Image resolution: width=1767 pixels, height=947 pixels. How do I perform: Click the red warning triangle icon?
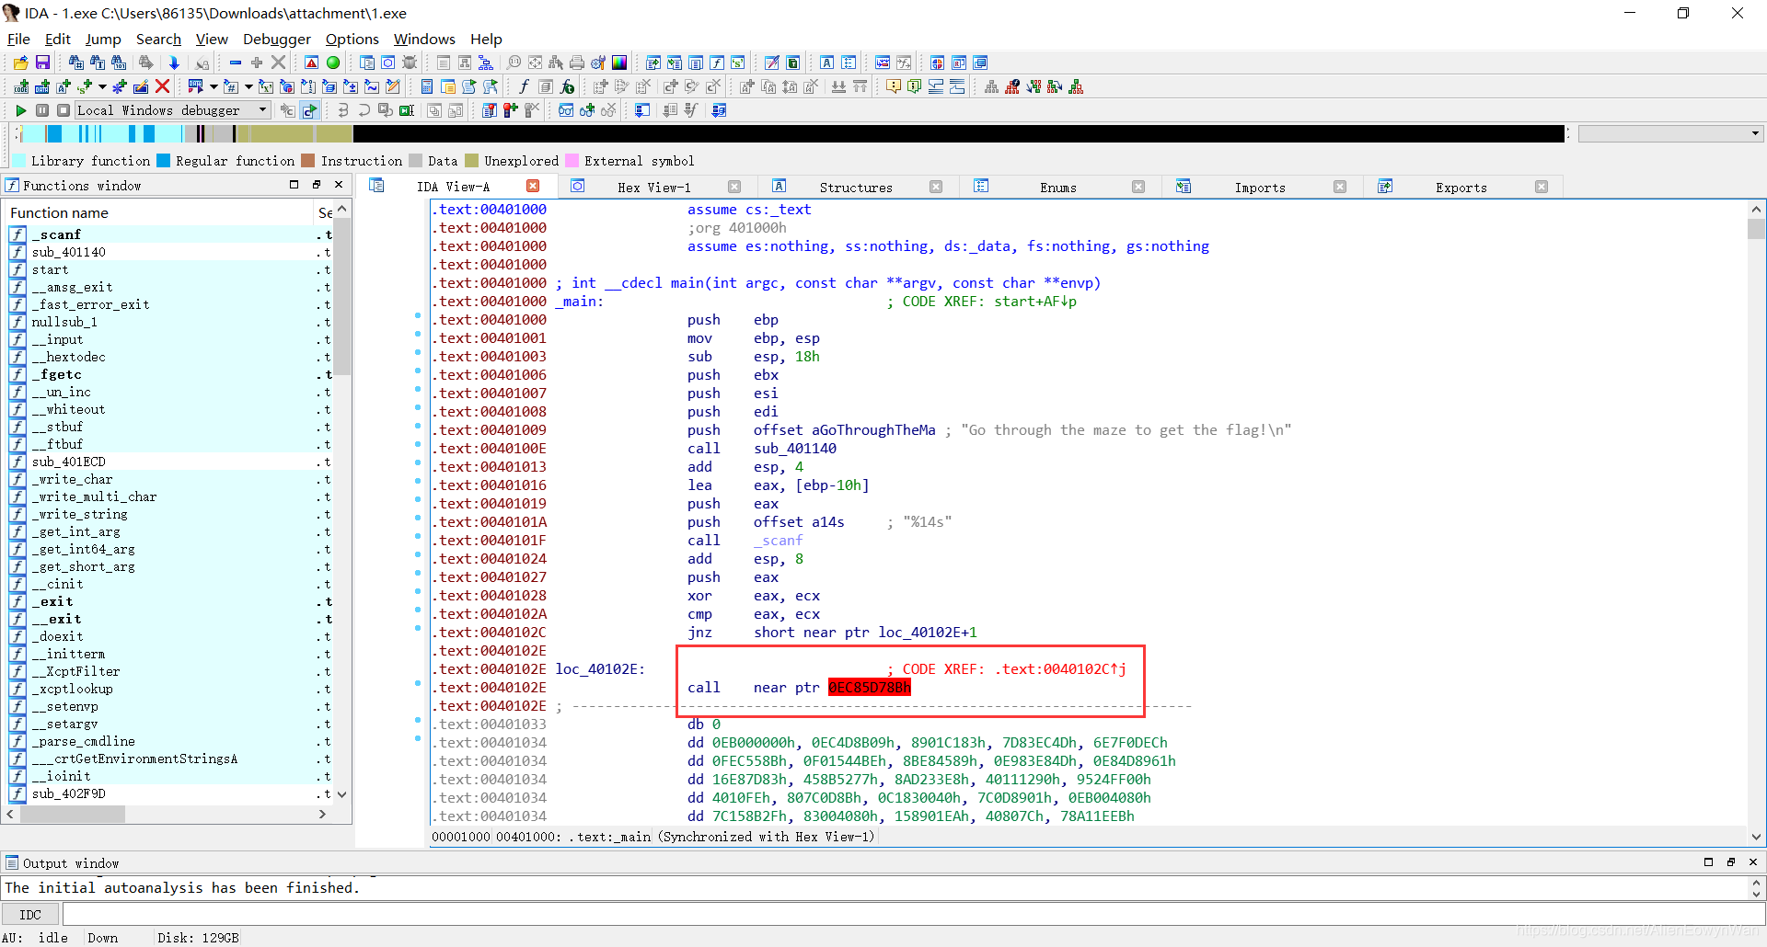312,63
